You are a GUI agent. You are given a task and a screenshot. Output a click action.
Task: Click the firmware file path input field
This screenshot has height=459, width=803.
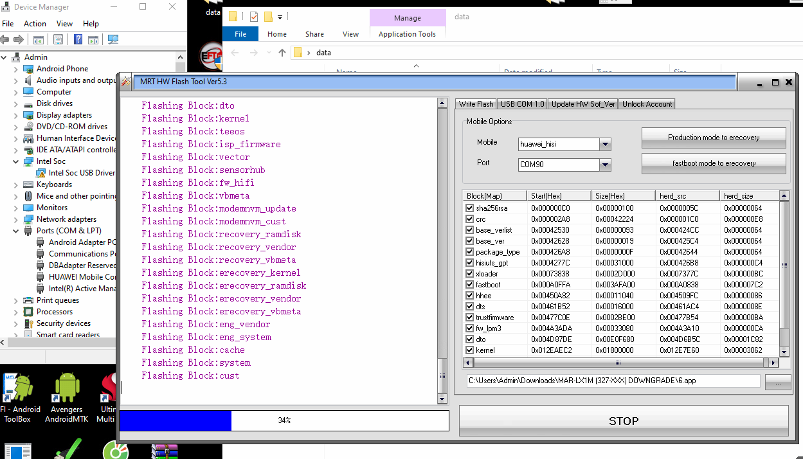[x=613, y=381]
